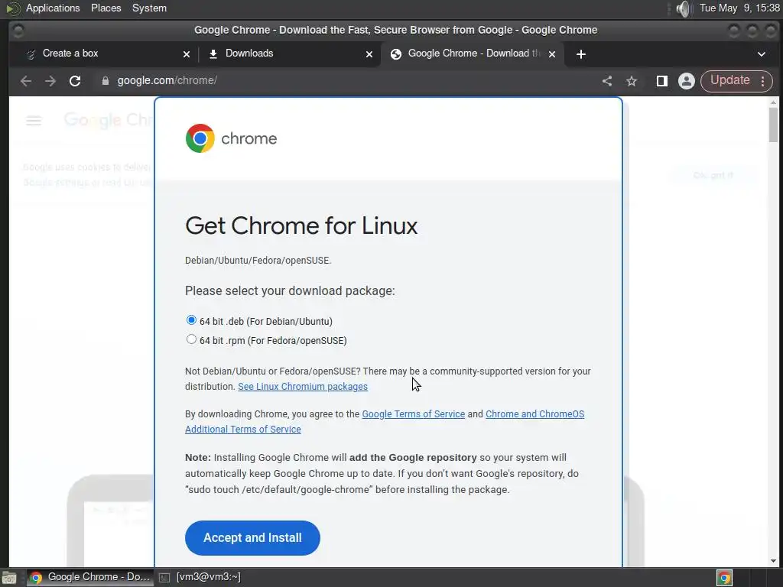Switch to the Downloads tab

click(290, 54)
